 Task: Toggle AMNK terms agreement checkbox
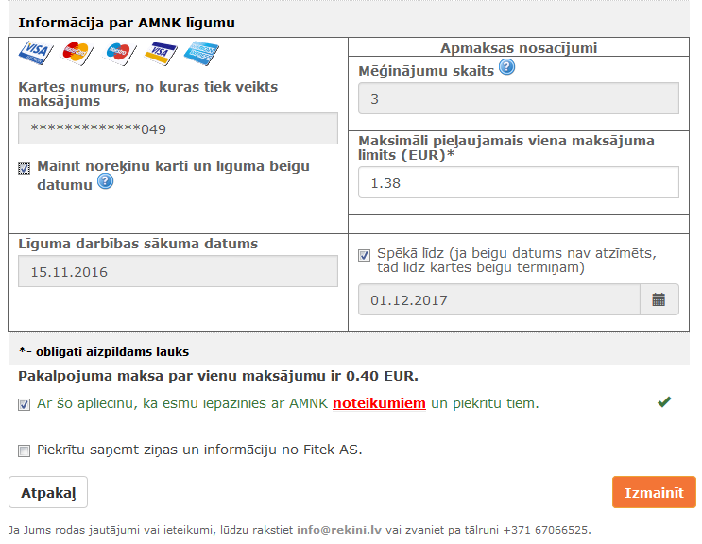[x=25, y=404]
